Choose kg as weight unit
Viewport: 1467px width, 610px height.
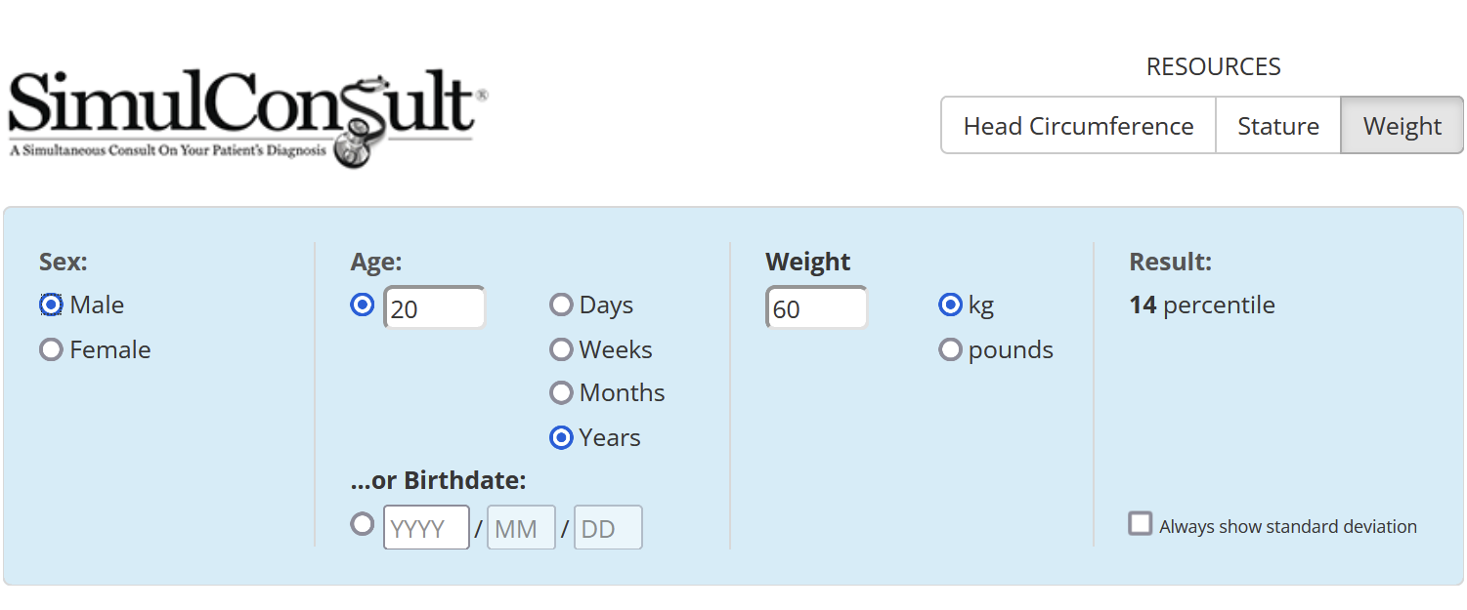[x=950, y=305]
